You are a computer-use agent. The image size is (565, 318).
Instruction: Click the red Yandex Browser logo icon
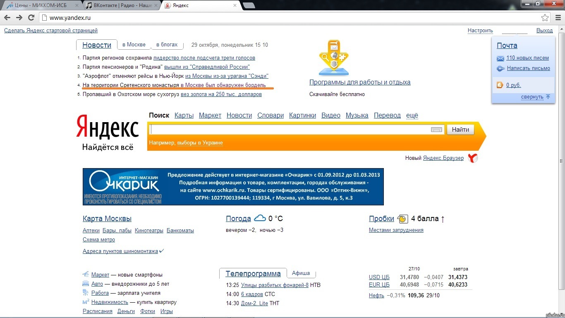point(473,158)
